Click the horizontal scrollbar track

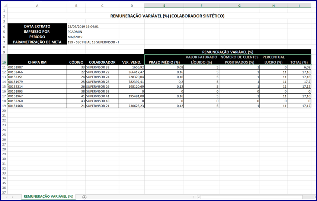click(x=252, y=197)
